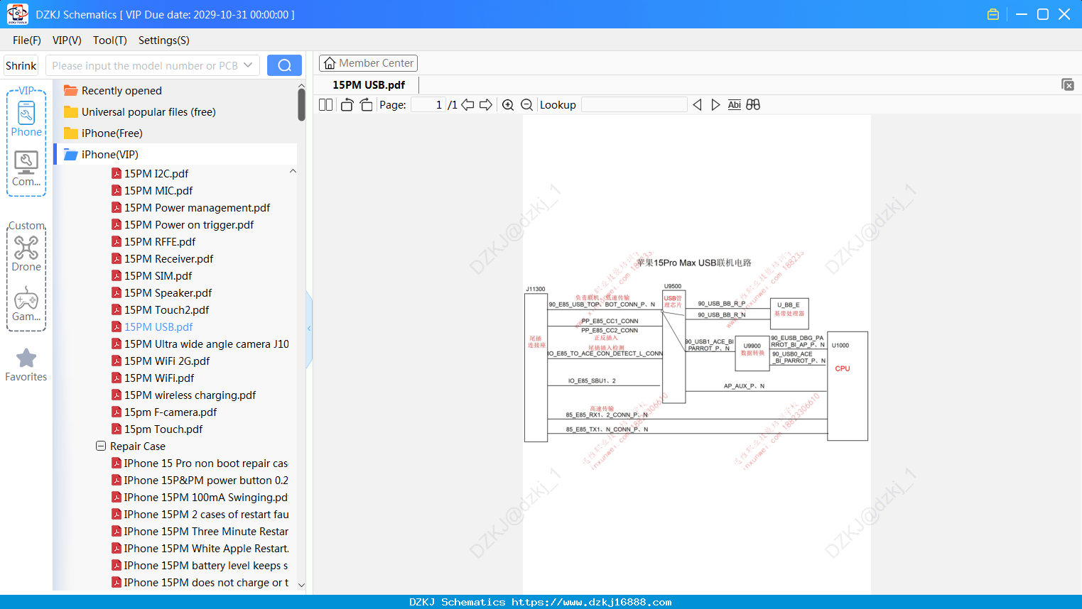Click the file tree vertical scrollbar
Screen dimensions: 1082x609
[x=301, y=105]
